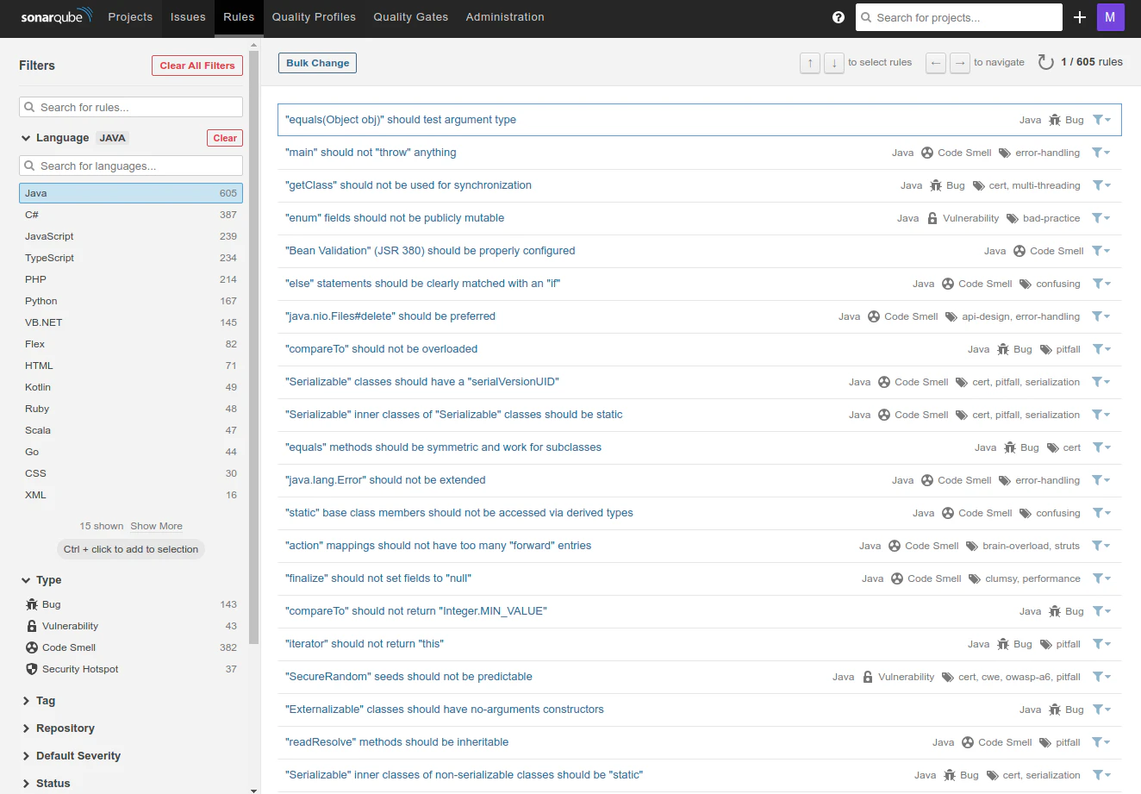Open the help question mark icon
This screenshot has height=794, width=1141.
[x=839, y=17]
